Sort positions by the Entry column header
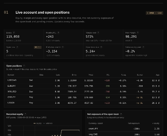The height and width of the screenshot is (136, 167). [74, 75]
